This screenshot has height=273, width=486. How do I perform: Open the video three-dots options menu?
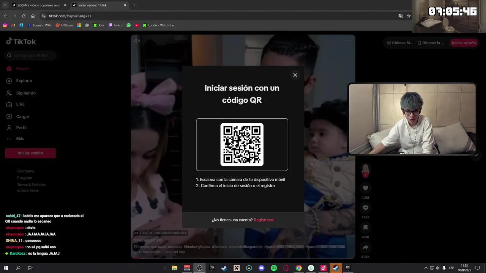[348, 41]
